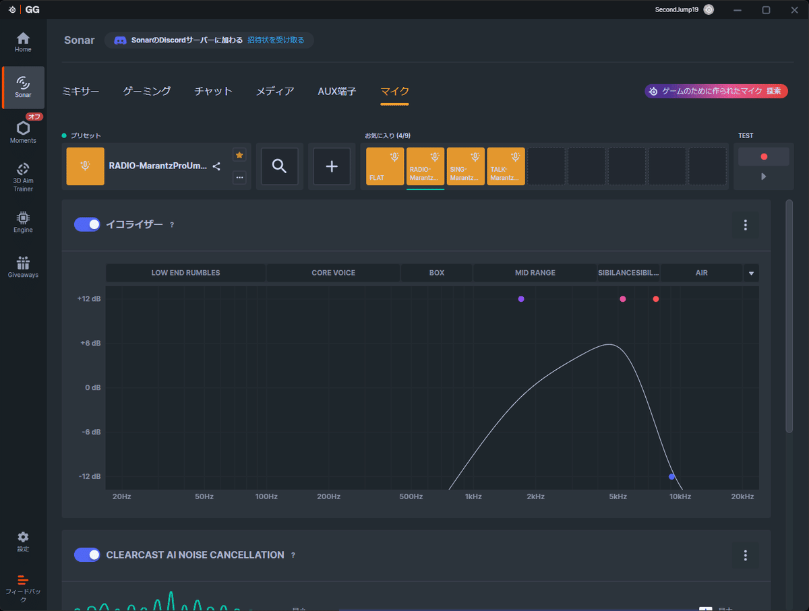This screenshot has width=809, height=611.
Task: Select the MID RANGE band
Action: coord(535,273)
